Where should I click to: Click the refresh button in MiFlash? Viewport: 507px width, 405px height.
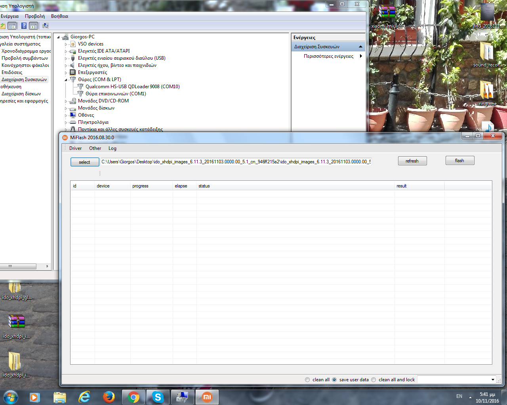412,161
